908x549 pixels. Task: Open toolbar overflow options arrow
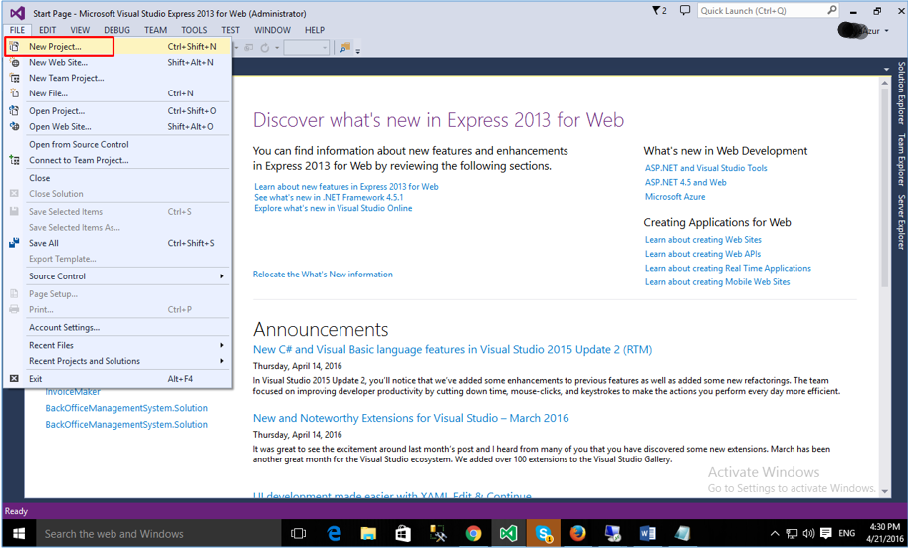click(x=357, y=50)
